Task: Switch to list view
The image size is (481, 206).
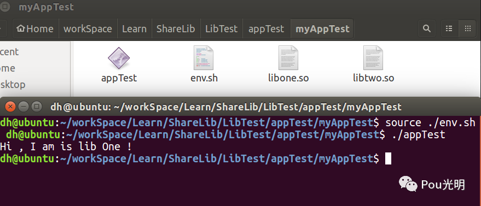Action: [449, 29]
